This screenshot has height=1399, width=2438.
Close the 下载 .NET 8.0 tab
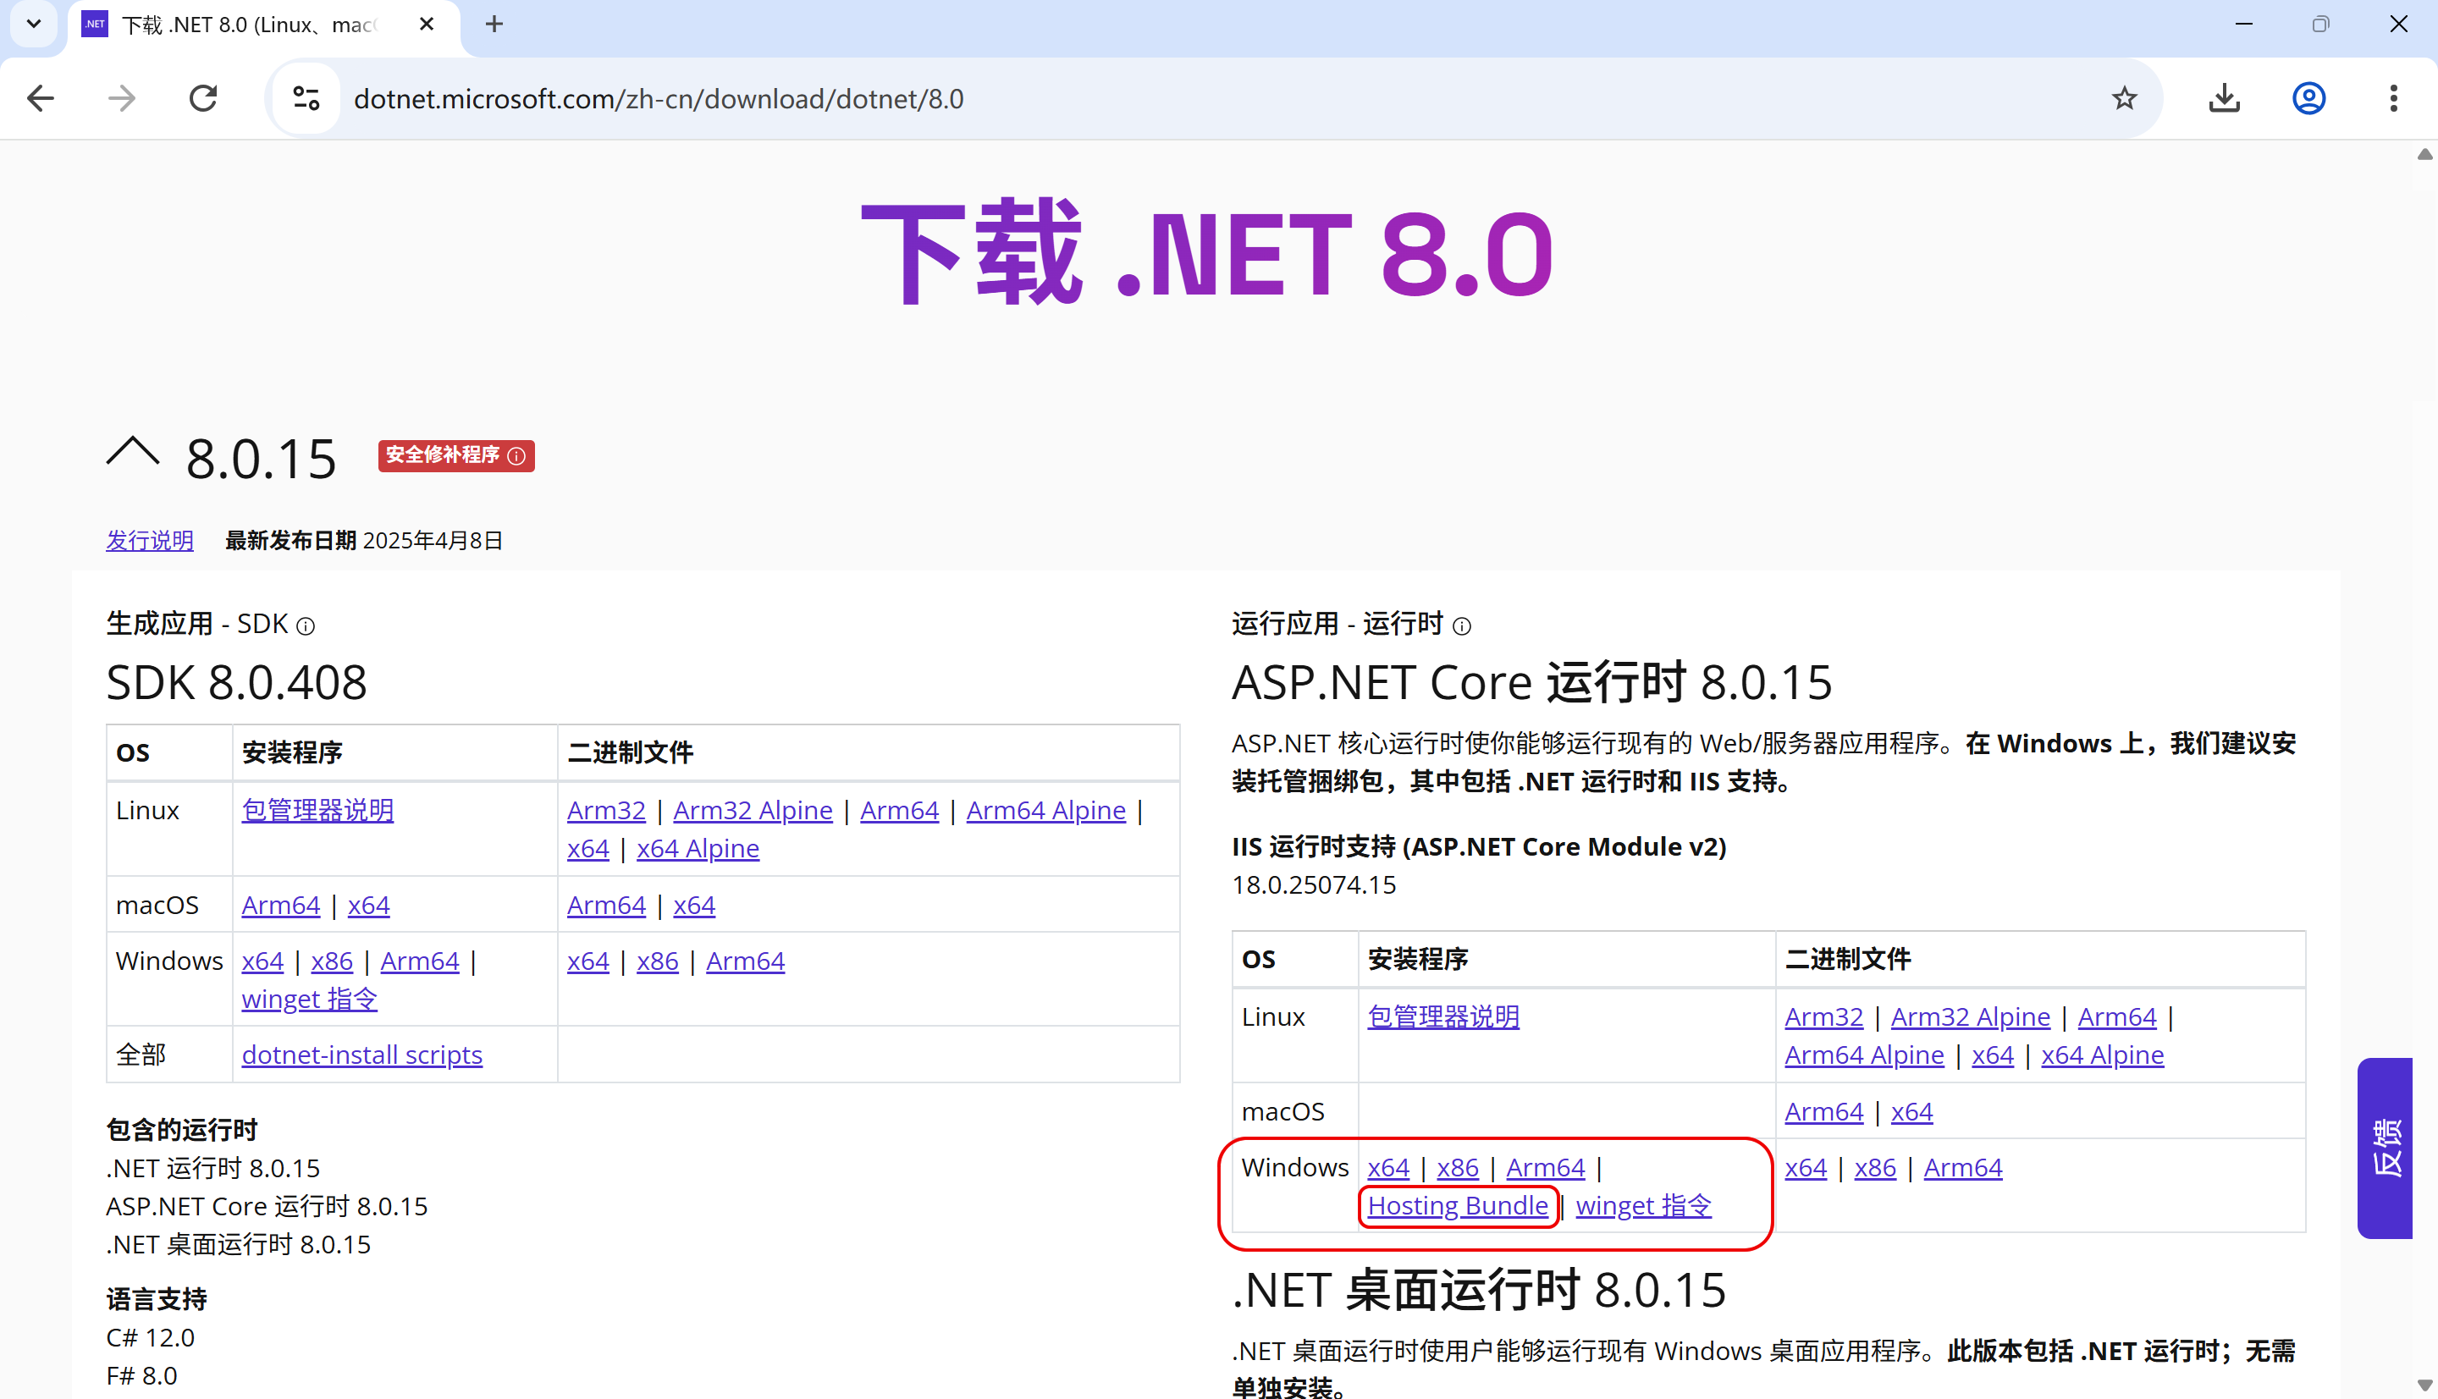tap(427, 24)
